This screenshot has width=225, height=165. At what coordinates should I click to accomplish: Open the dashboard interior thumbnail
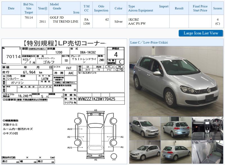[x=208, y=128]
